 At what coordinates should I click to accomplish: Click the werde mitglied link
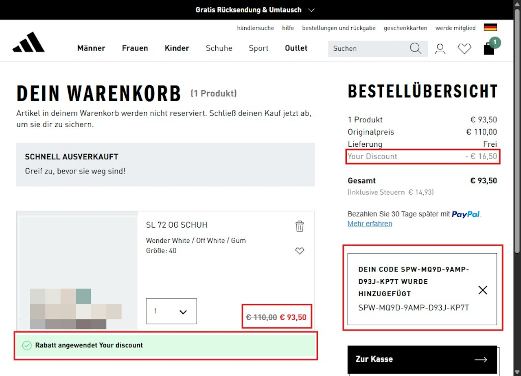click(x=455, y=28)
